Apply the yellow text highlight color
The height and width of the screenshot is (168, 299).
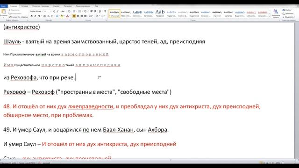[62, 16]
